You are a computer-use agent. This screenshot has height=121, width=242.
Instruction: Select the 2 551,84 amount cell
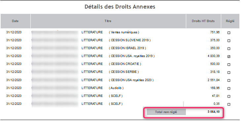tap(214, 80)
